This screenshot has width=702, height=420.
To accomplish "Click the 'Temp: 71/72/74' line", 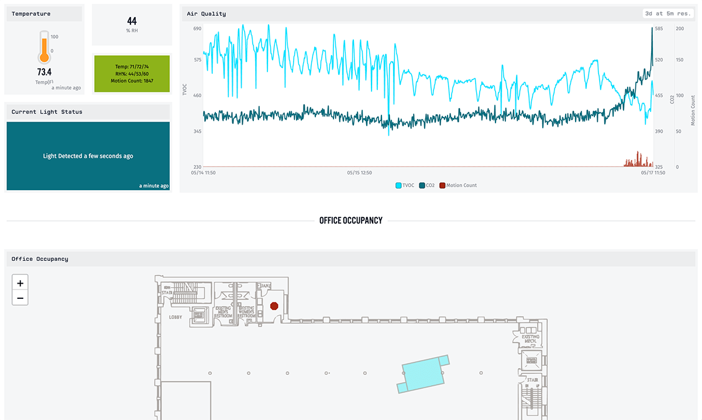I will tap(132, 67).
